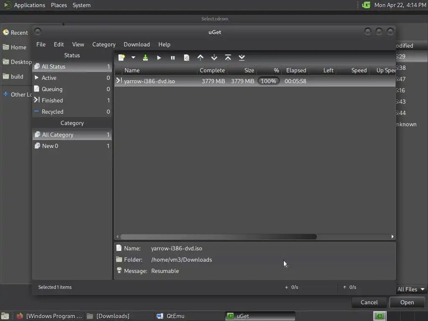Select the New 0 category row

[x=72, y=146]
